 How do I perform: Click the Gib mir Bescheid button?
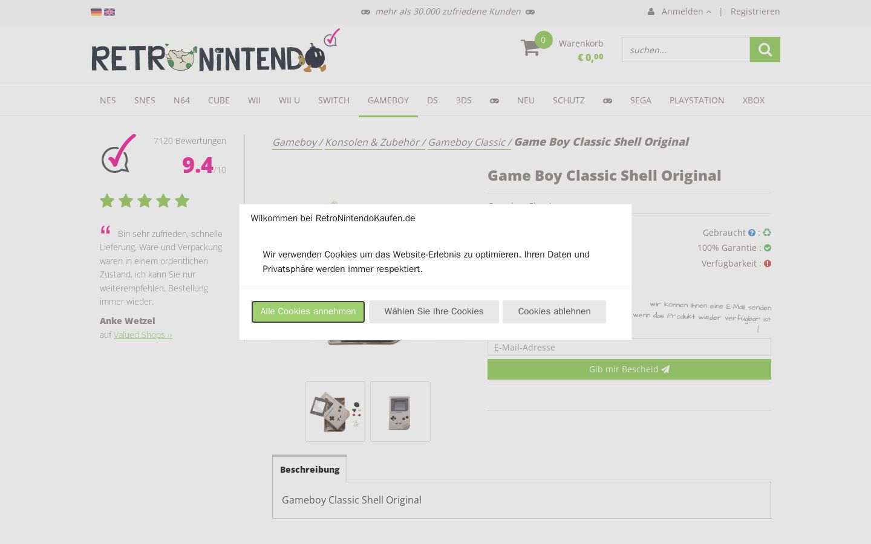(629, 369)
